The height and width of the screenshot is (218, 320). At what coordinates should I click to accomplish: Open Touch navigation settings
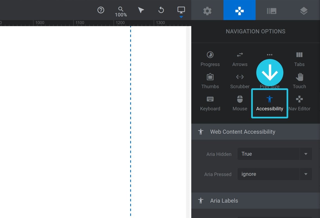coord(299,81)
